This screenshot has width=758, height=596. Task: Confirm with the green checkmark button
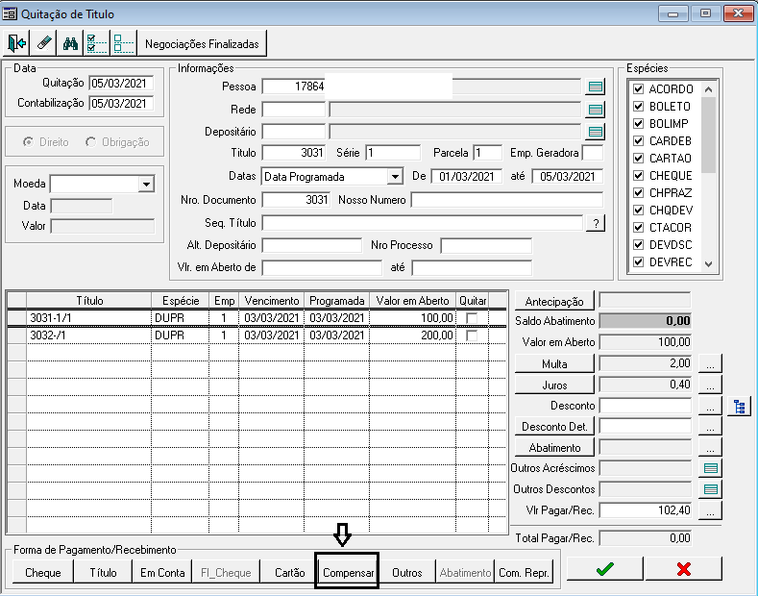tap(604, 568)
